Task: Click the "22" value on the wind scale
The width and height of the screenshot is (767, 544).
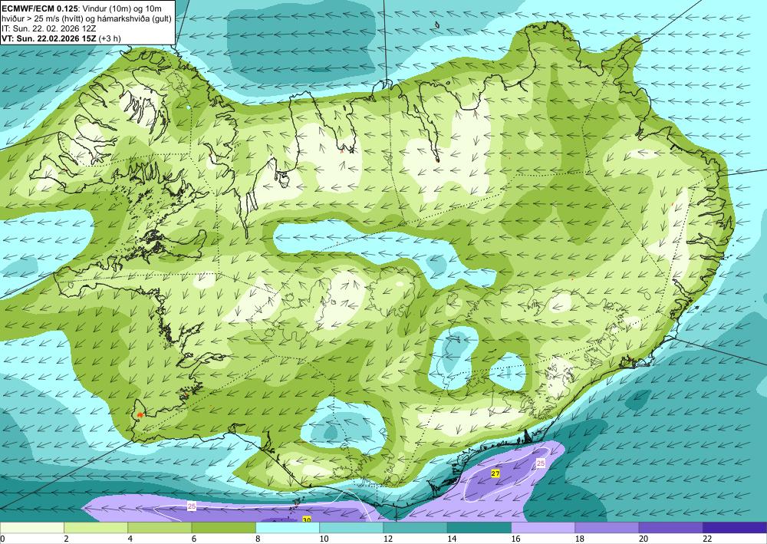Action: 707,539
